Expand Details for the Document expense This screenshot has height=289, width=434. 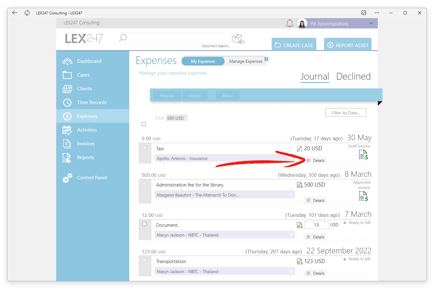pos(315,237)
